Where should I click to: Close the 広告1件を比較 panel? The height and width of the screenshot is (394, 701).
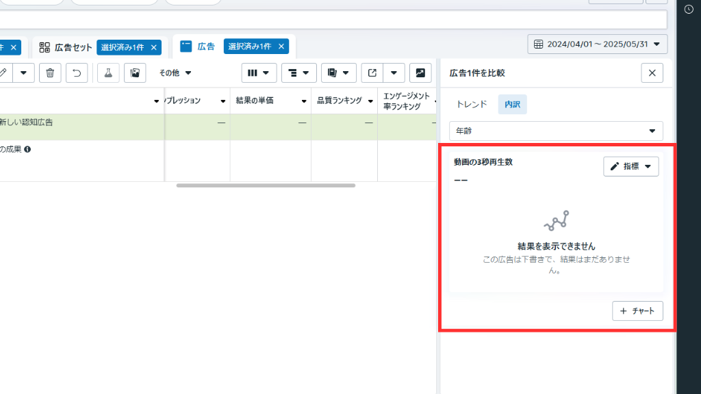652,73
